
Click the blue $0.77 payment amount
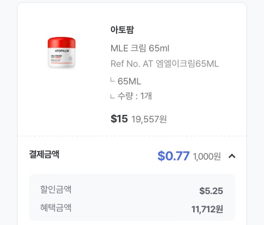tap(173, 156)
